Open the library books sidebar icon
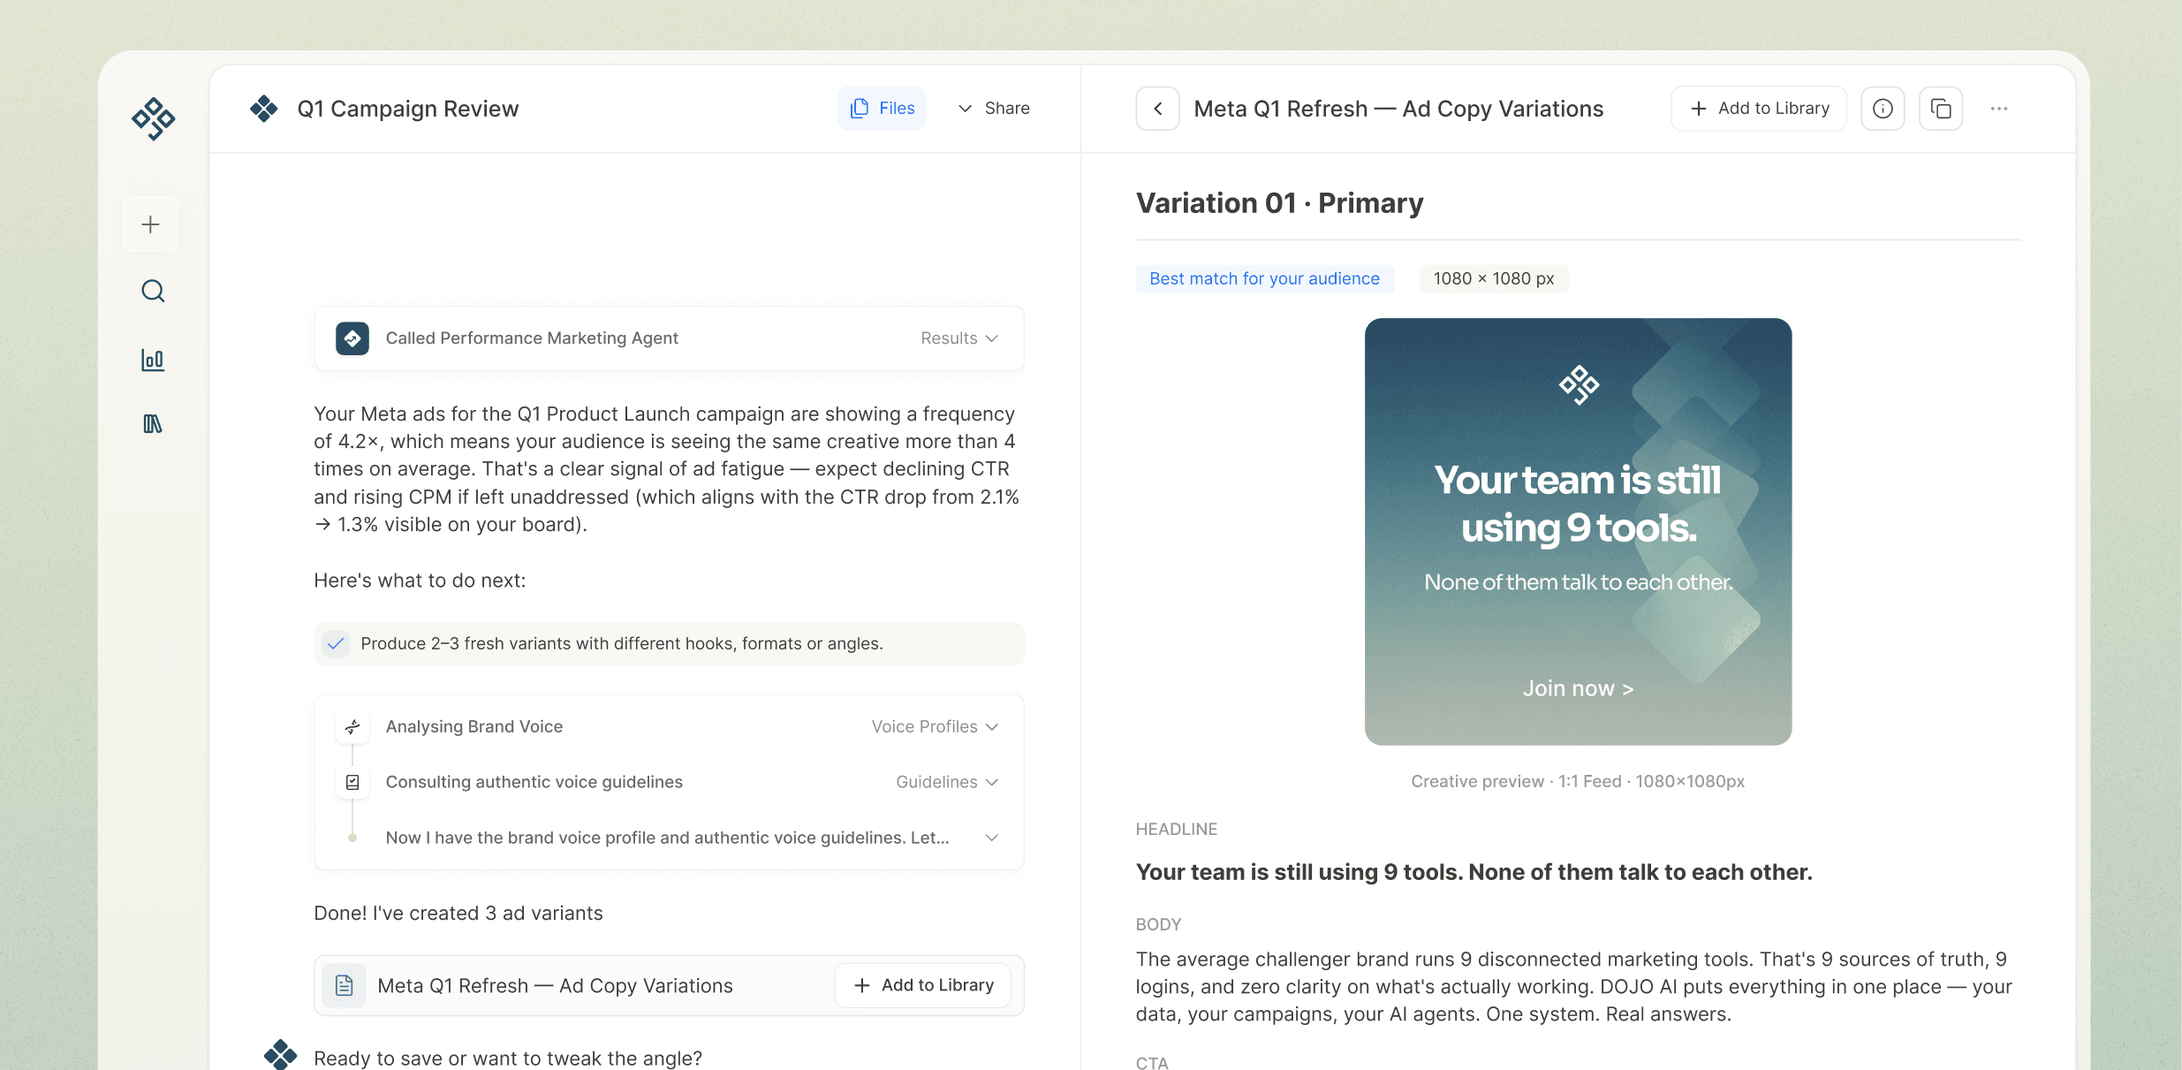Viewport: 2182px width, 1070px height. 153,424
